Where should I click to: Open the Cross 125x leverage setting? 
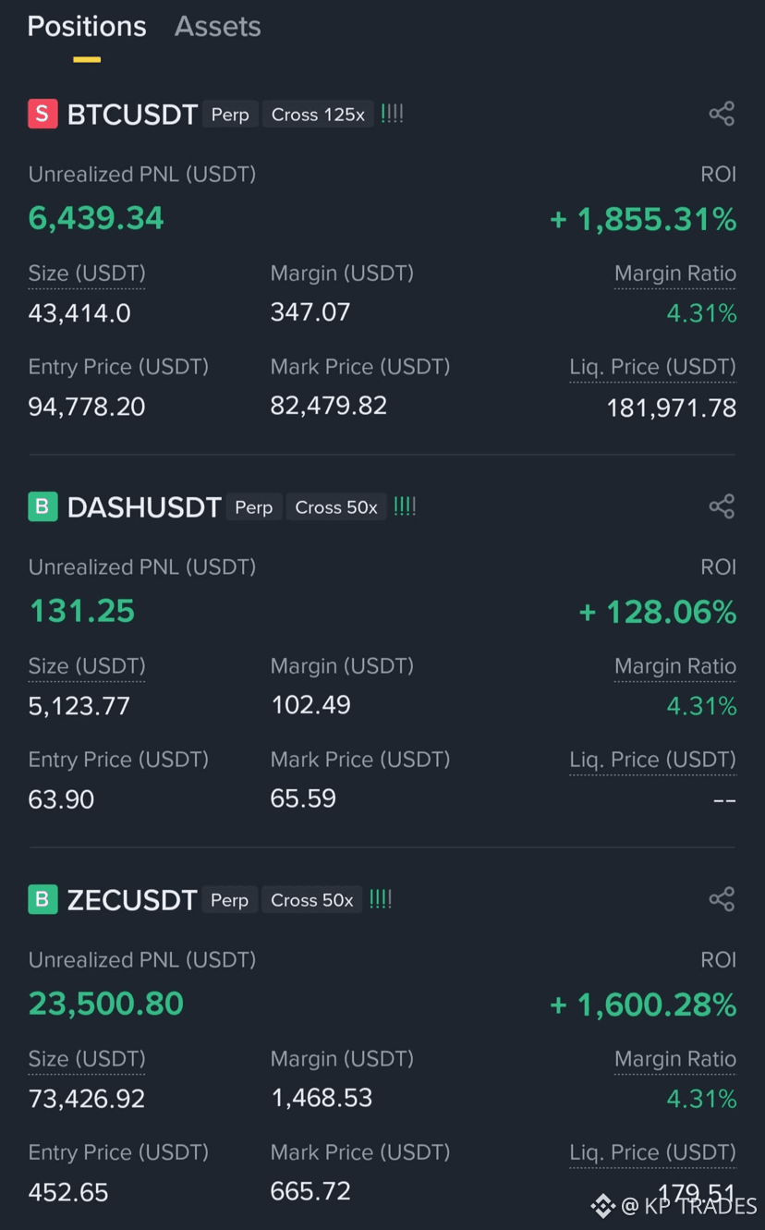(318, 115)
